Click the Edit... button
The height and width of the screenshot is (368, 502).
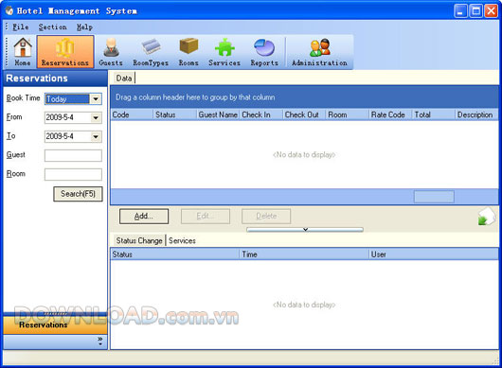pos(206,217)
